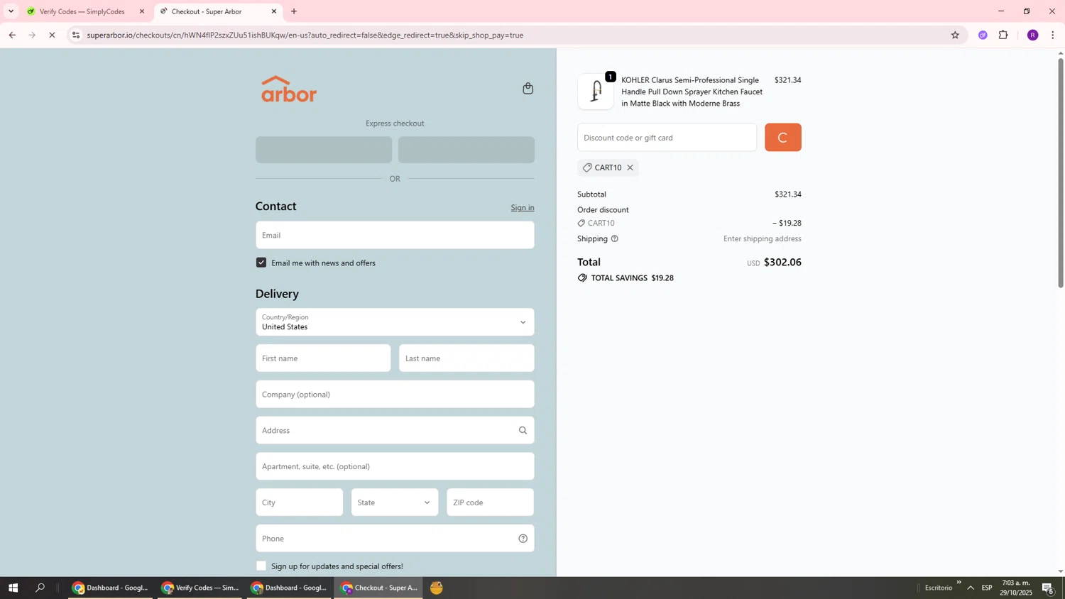Viewport: 1065px width, 599px height.
Task: Click the ESP language indicator
Action: 987,588
